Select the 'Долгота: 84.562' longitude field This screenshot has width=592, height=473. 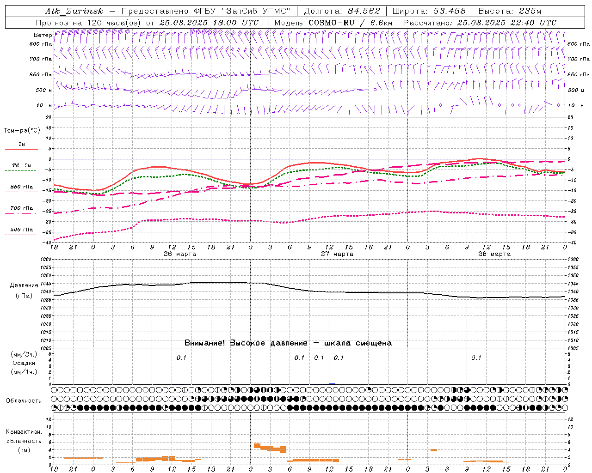tap(342, 11)
